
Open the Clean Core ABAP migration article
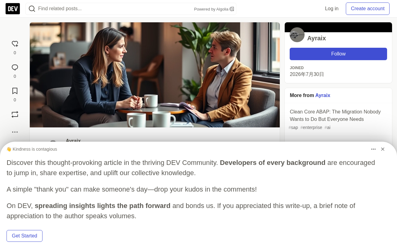[x=335, y=116]
